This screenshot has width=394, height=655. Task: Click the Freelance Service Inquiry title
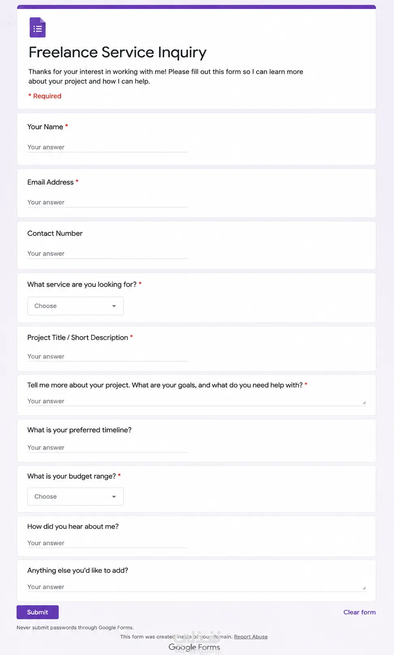point(117,52)
